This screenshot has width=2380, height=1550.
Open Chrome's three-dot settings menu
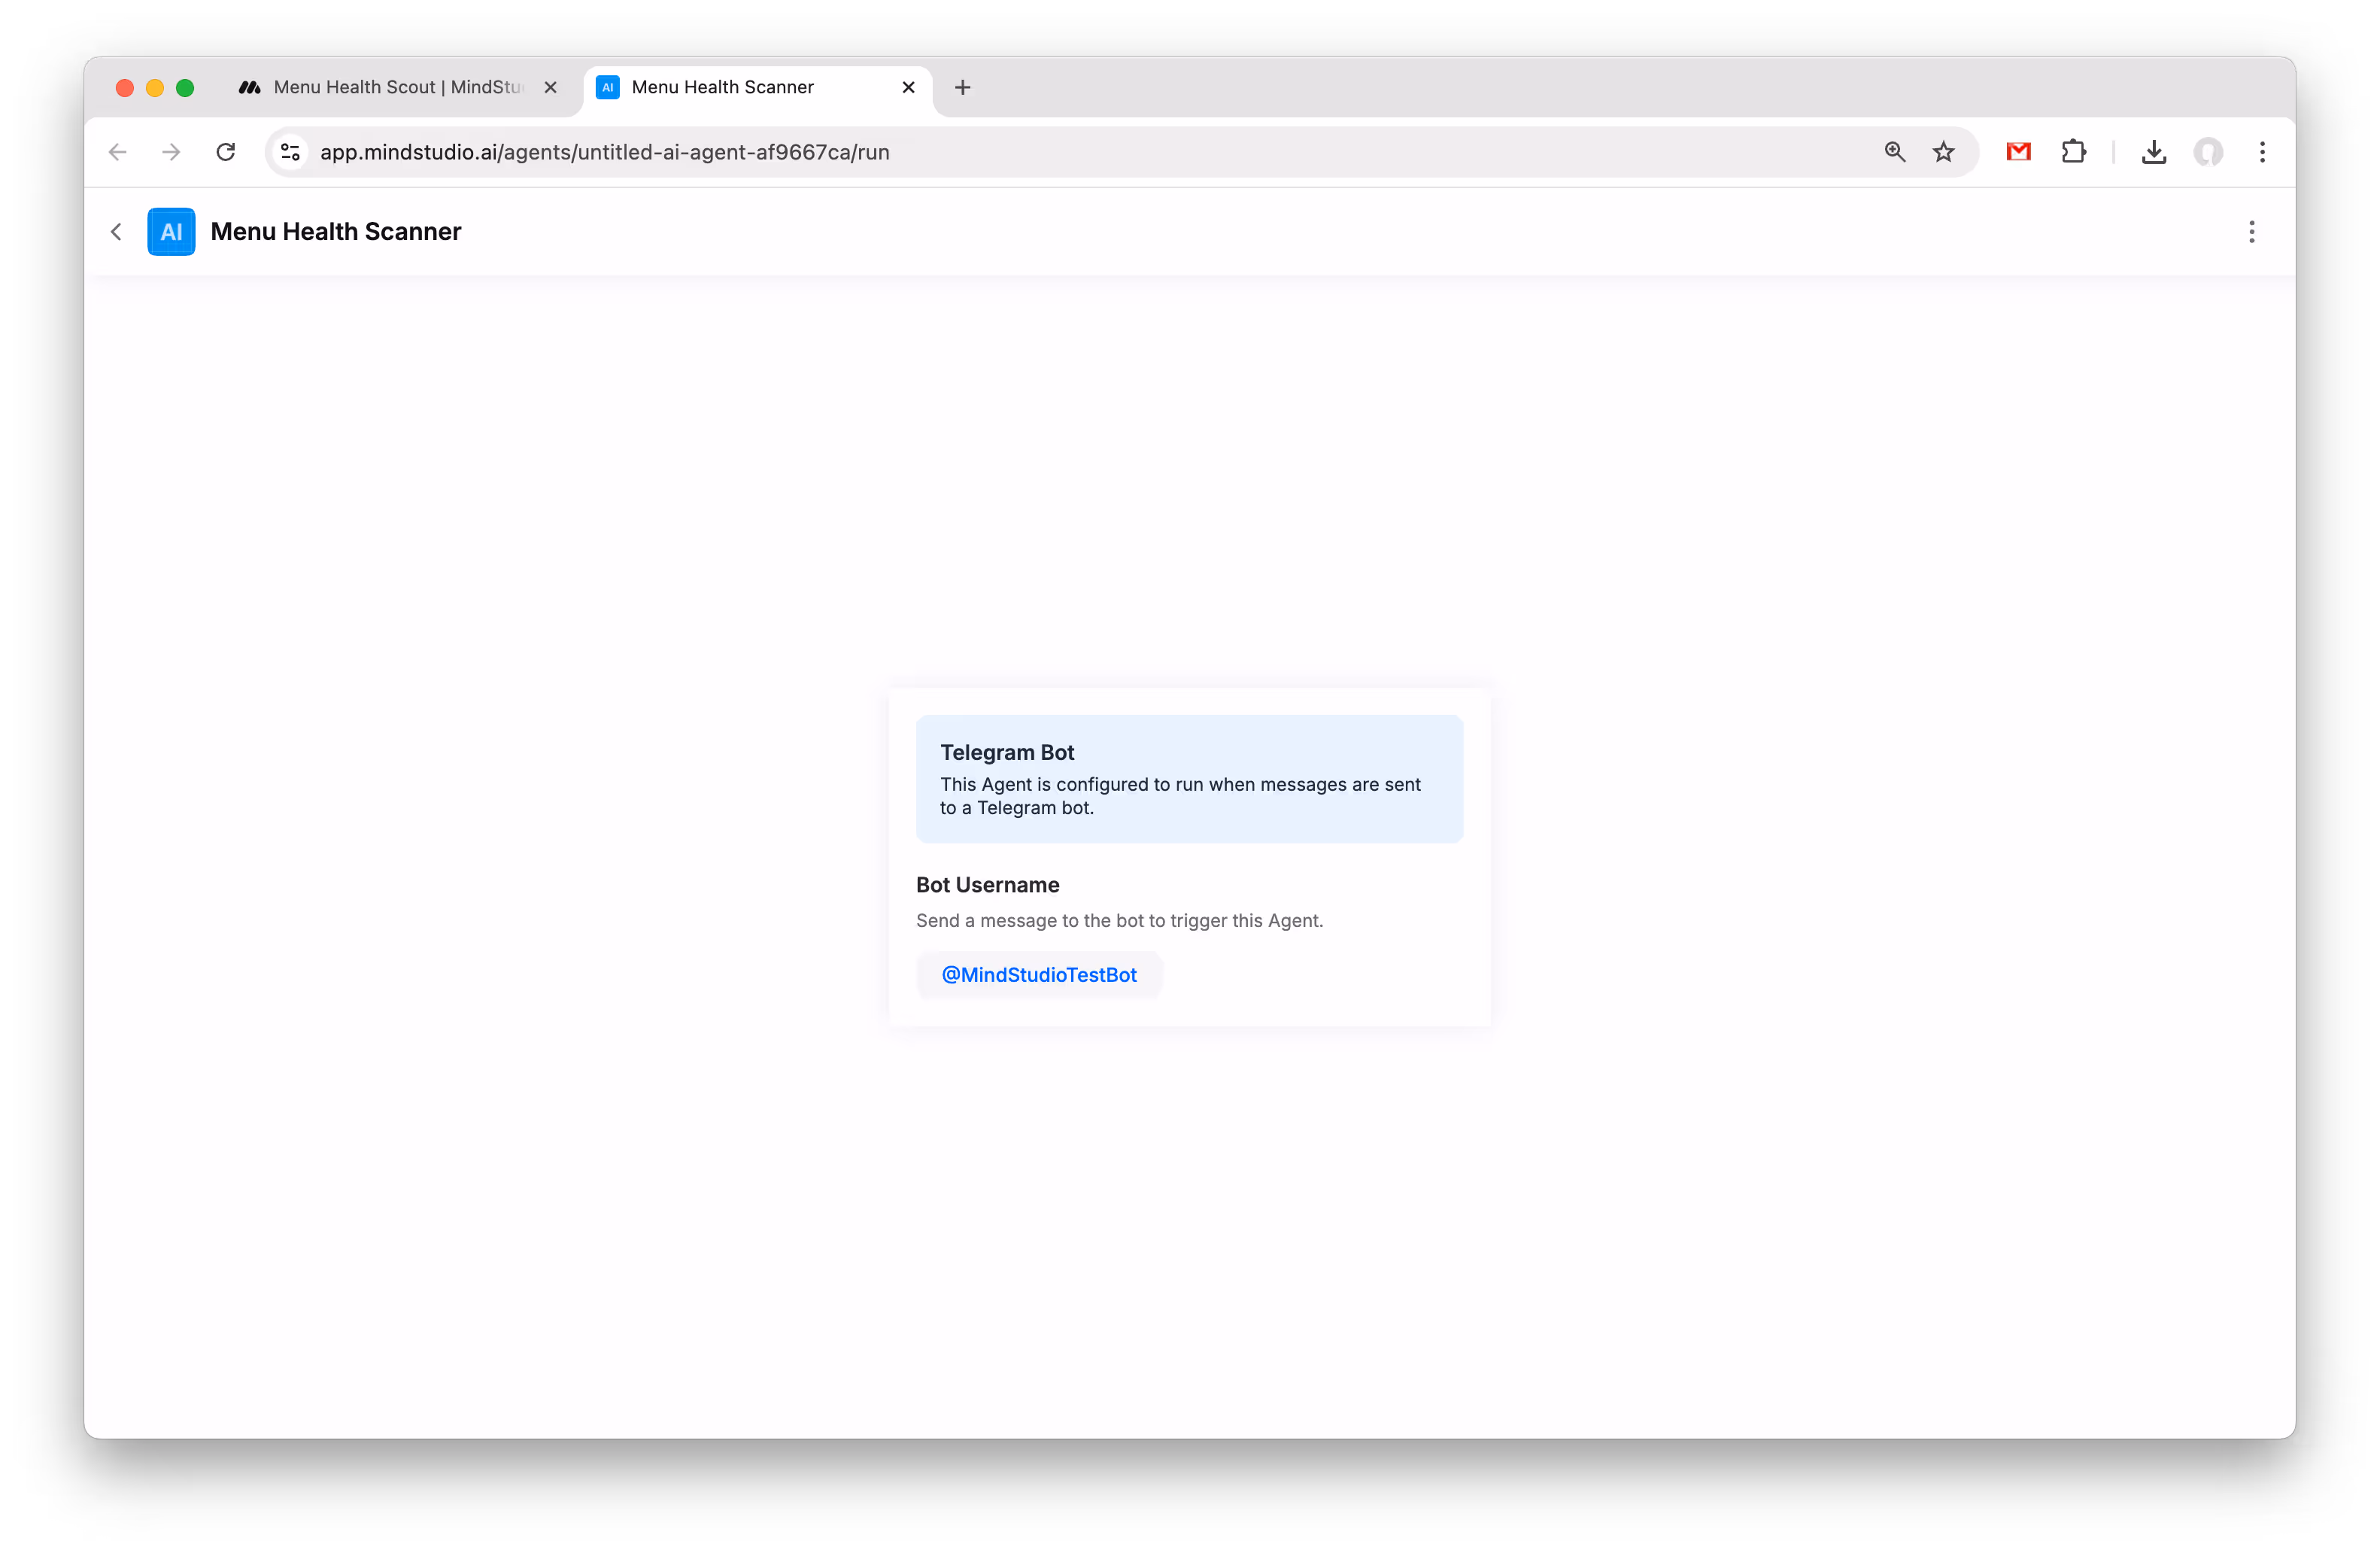[2263, 152]
